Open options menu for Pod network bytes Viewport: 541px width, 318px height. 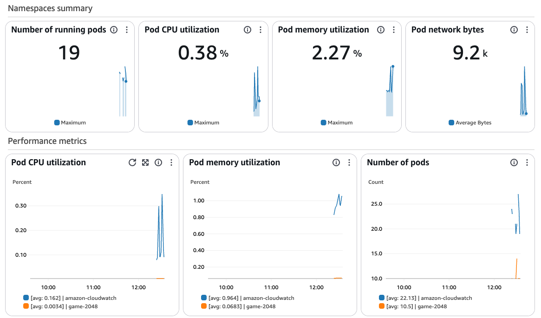click(527, 30)
